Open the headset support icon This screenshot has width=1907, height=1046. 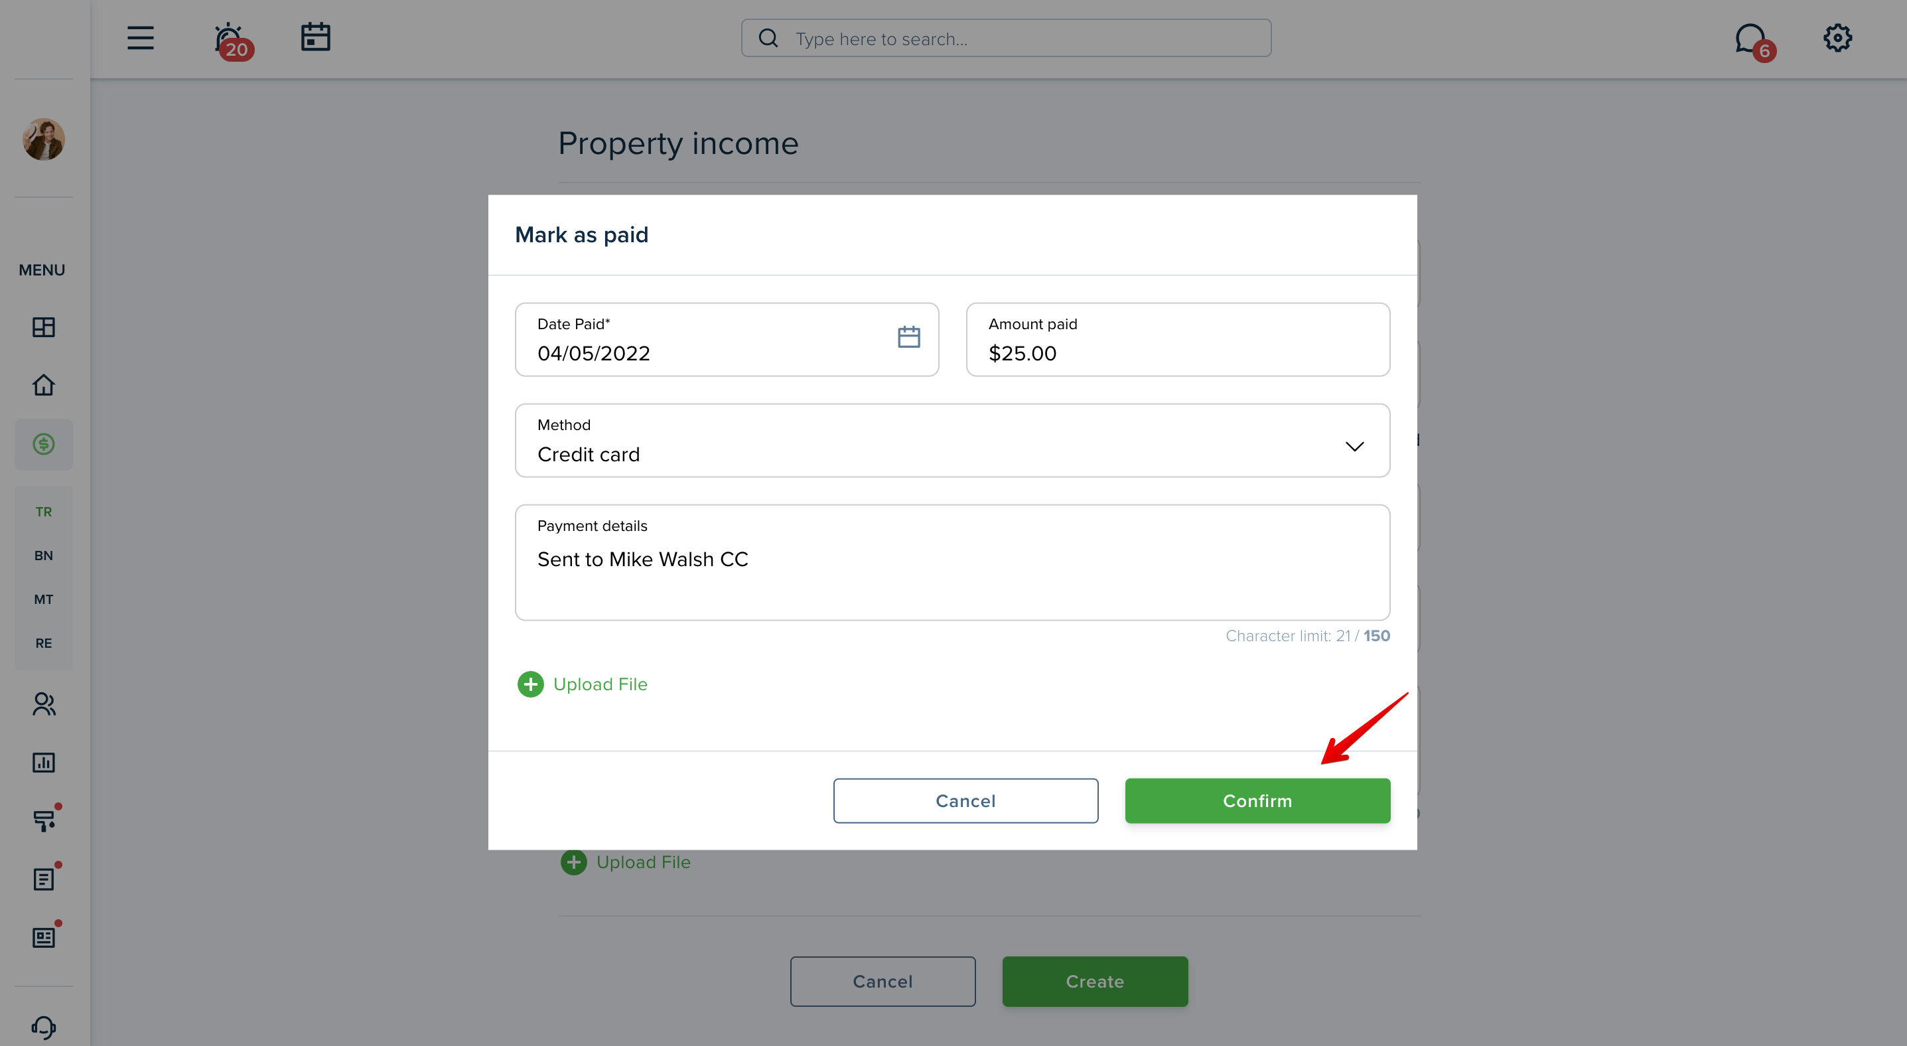[44, 1027]
